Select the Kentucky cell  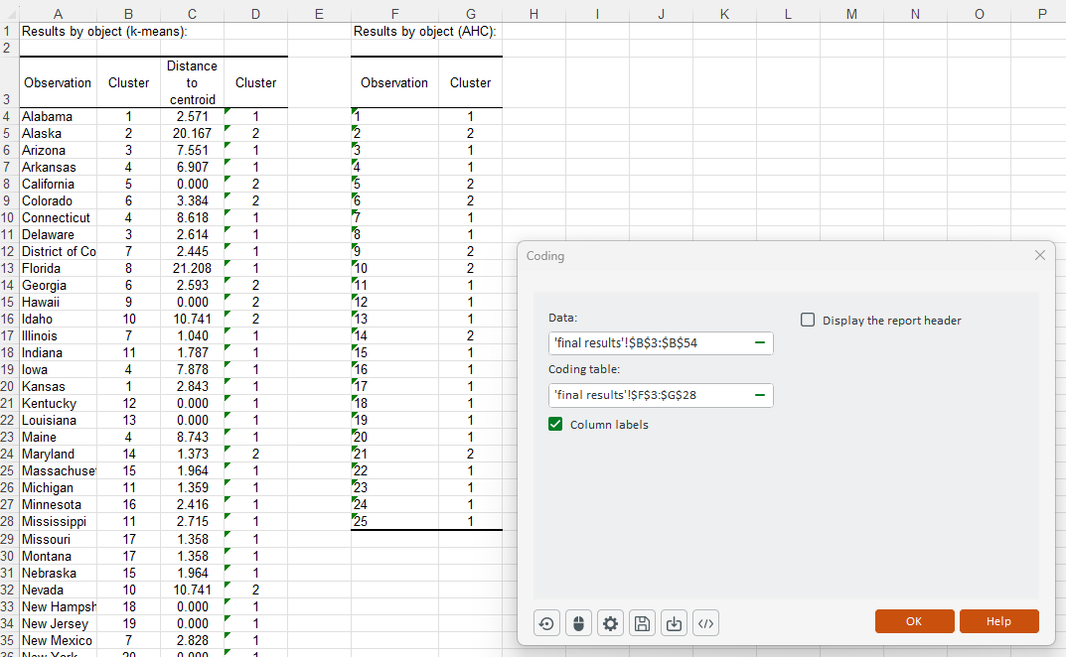58,404
